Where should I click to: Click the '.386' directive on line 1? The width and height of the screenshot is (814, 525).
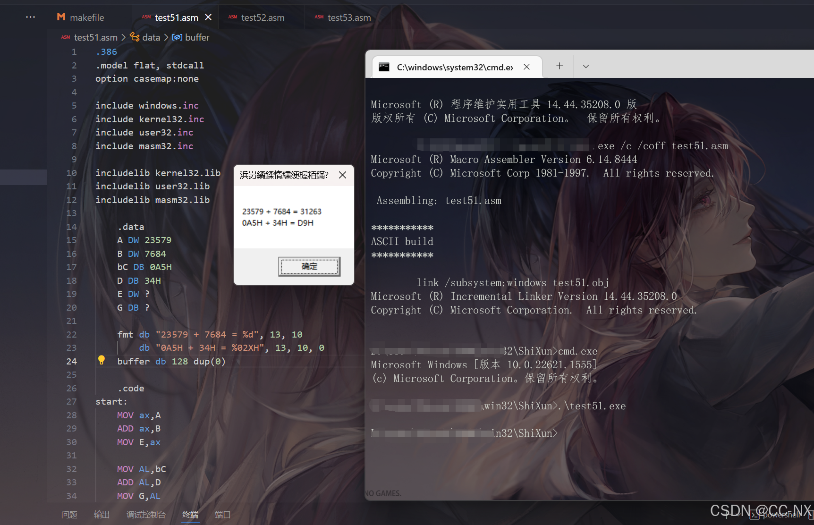point(106,52)
